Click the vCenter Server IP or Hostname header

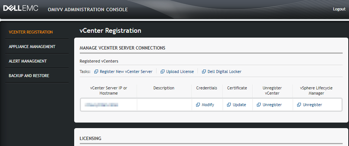pos(109,91)
